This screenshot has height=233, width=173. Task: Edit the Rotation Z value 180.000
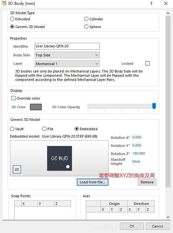(138, 153)
